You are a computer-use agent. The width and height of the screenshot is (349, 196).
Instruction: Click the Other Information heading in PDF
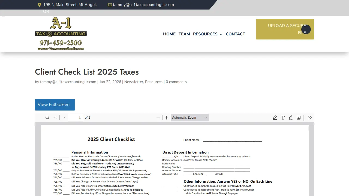(x=228, y=181)
